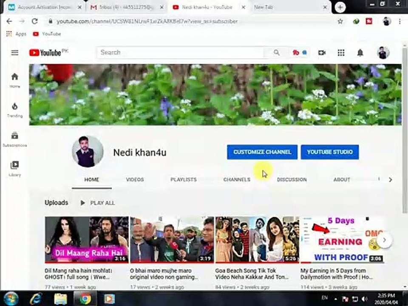The width and height of the screenshot is (408, 306).
Task: Open the create video camera icon
Action: click(322, 53)
